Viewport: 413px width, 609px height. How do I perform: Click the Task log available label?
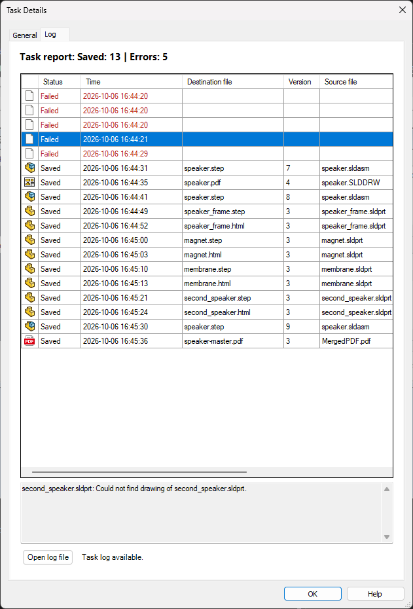[x=113, y=557]
